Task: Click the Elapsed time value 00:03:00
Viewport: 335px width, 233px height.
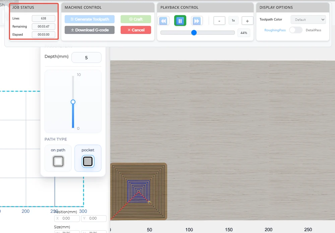Action: (x=44, y=35)
